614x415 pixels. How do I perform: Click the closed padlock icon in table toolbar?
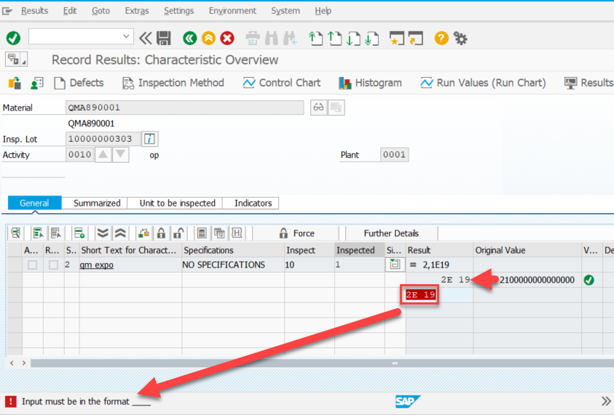click(161, 233)
